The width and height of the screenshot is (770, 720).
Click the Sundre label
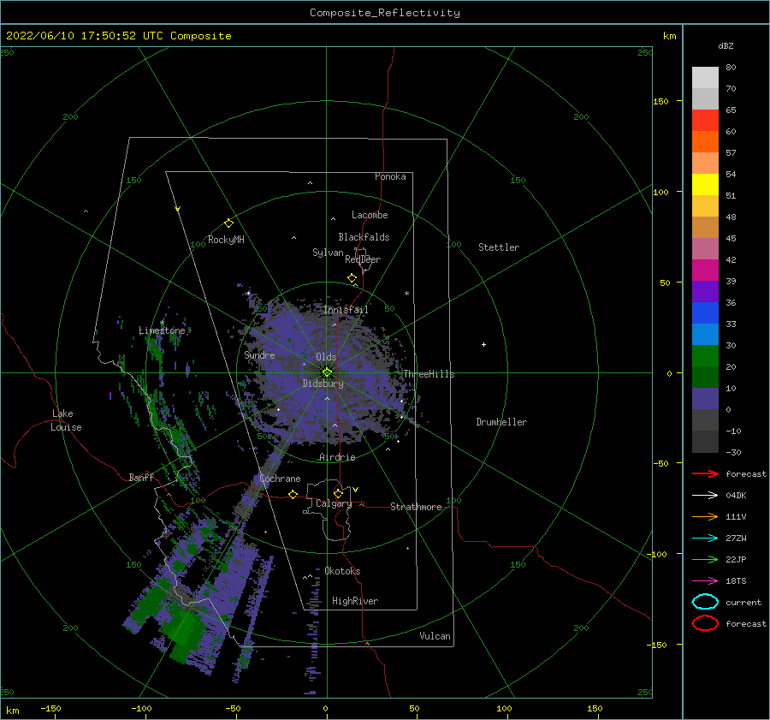259,354
